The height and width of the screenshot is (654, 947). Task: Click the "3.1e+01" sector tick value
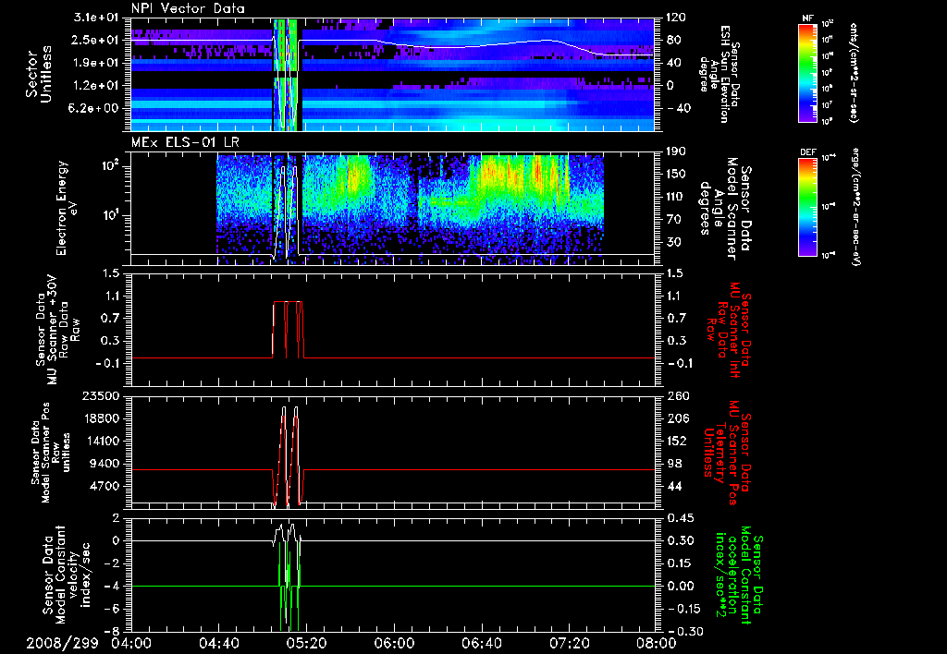pyautogui.click(x=96, y=17)
